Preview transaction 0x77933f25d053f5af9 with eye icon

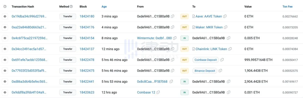(x=5, y=71)
